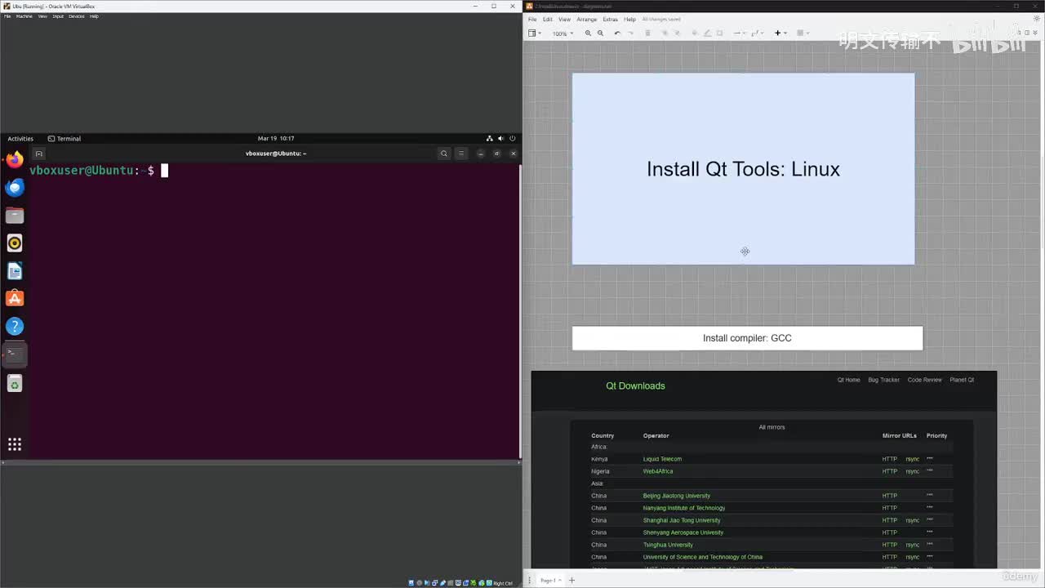
Task: Open the table dropdown in draw.io toolbar
Action: click(x=803, y=33)
